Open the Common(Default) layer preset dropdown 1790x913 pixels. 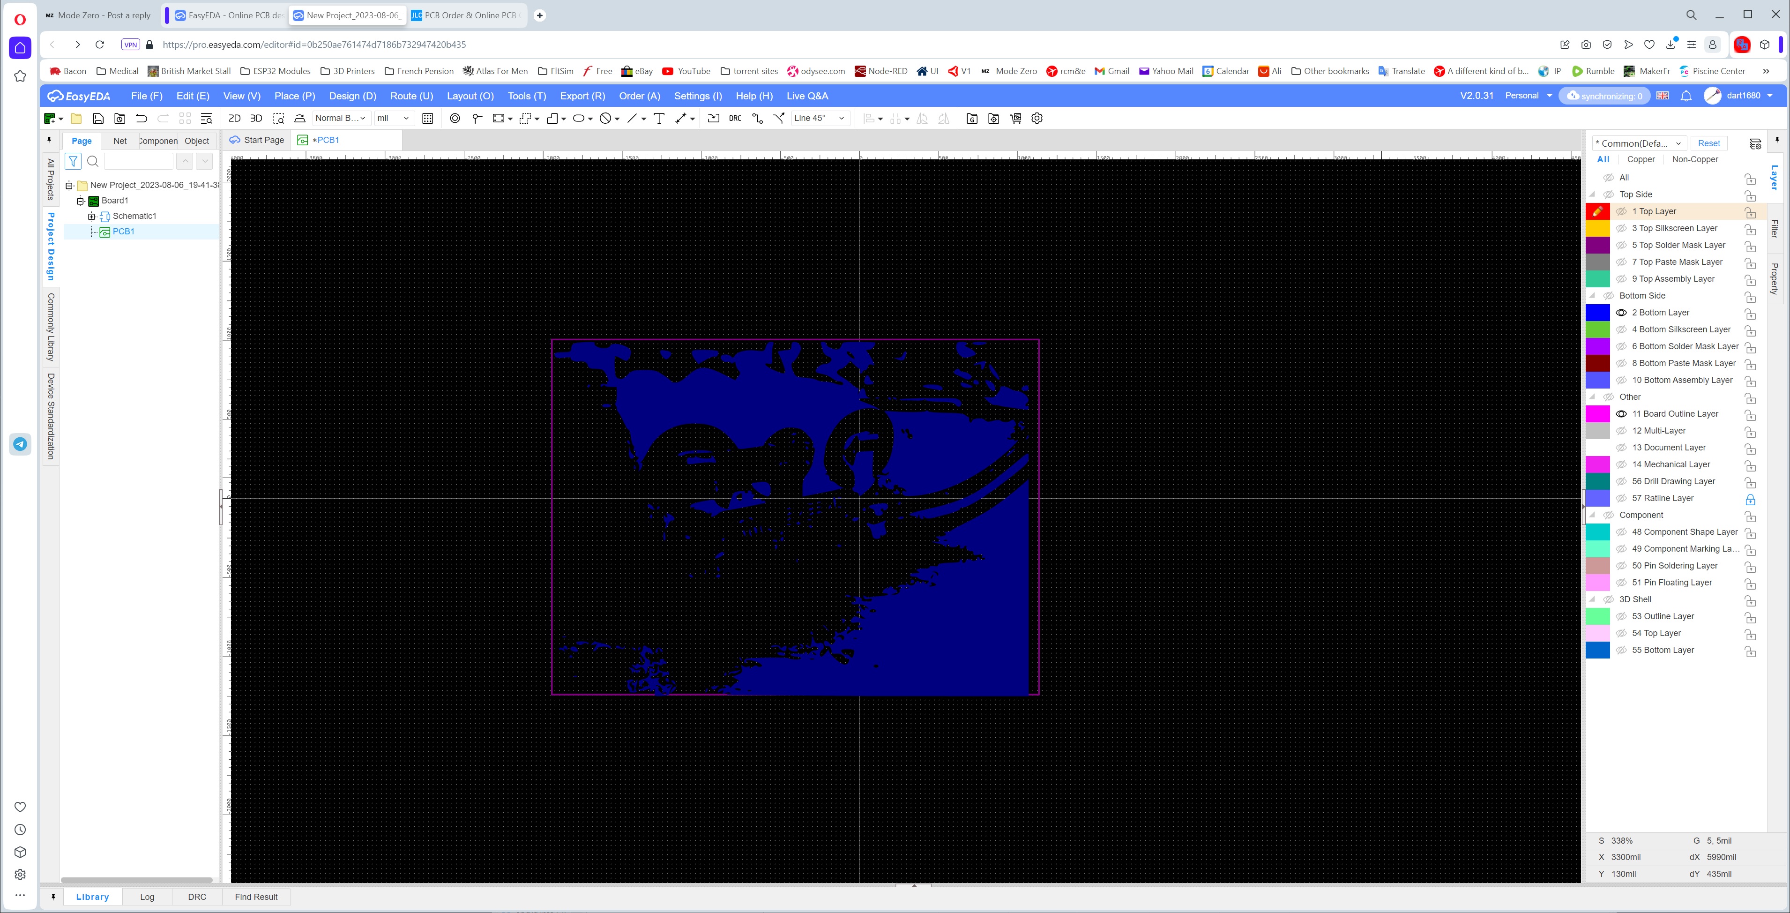coord(1639,144)
